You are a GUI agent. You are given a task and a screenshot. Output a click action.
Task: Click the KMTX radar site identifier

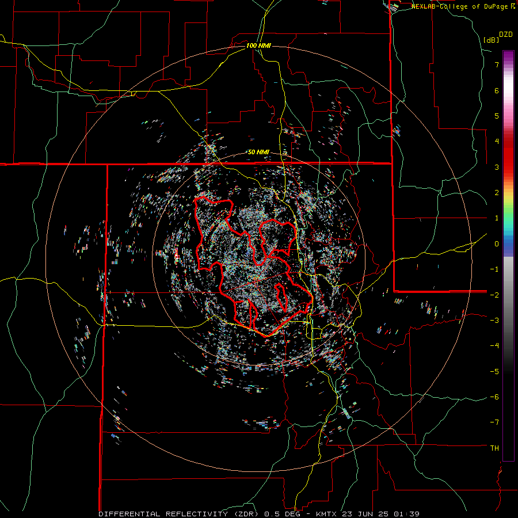326,514
